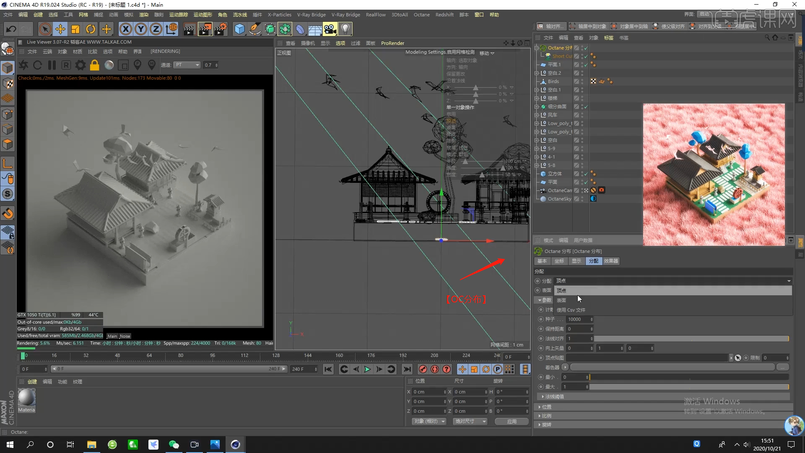805x453 pixels.
Task: Open the PT channel dropdown
Action: click(x=187, y=65)
